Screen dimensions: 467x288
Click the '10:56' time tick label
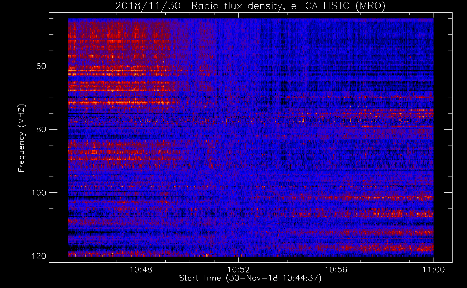336,270
